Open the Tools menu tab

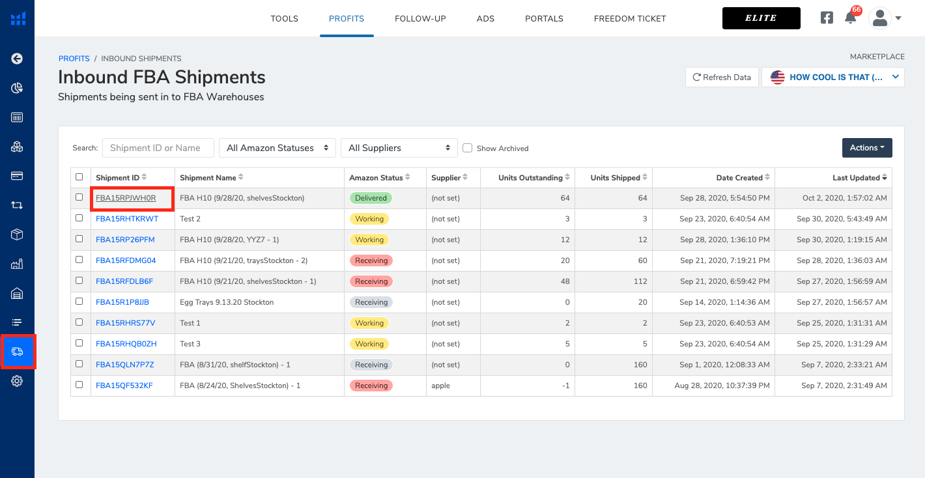[x=284, y=18]
